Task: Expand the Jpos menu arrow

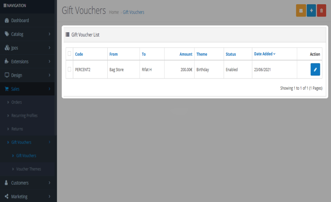Action: 49,48
